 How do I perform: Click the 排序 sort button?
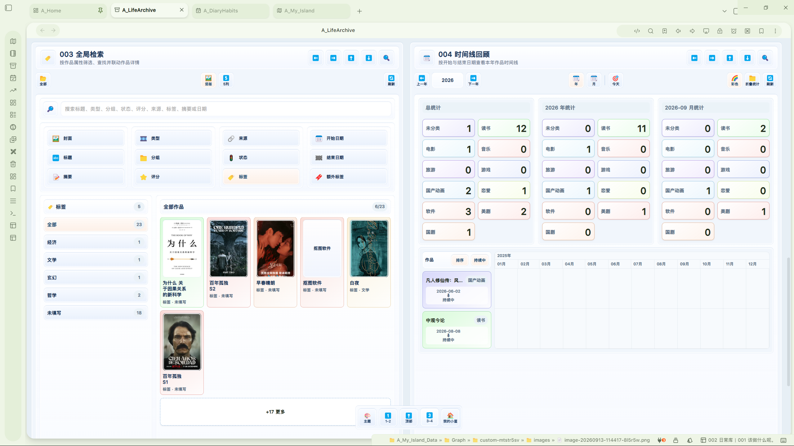pos(460,260)
